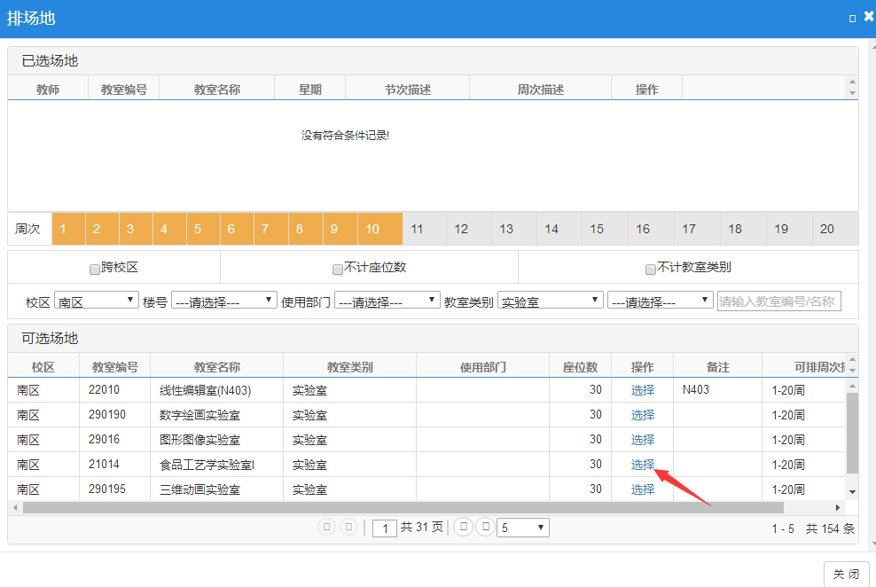
Task: Go to the next page of venues
Action: coord(463,527)
